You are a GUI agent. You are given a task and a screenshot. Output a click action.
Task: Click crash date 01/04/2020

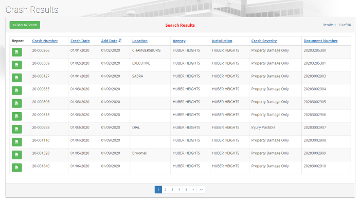click(80, 140)
